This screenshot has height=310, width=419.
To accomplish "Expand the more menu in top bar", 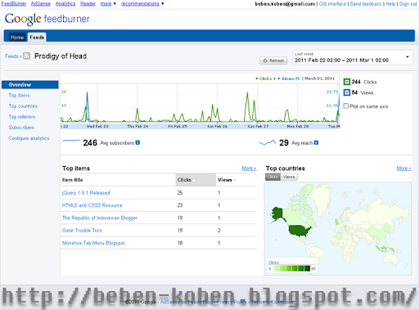I will pyautogui.click(x=108, y=4).
